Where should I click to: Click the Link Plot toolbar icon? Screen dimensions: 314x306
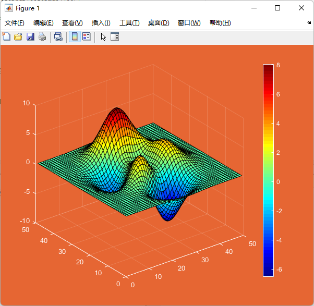(x=58, y=36)
